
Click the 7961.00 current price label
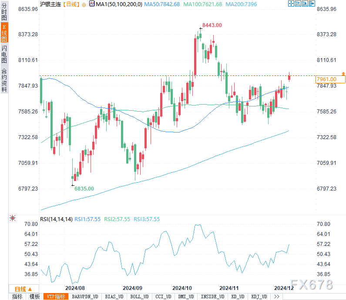(330, 79)
